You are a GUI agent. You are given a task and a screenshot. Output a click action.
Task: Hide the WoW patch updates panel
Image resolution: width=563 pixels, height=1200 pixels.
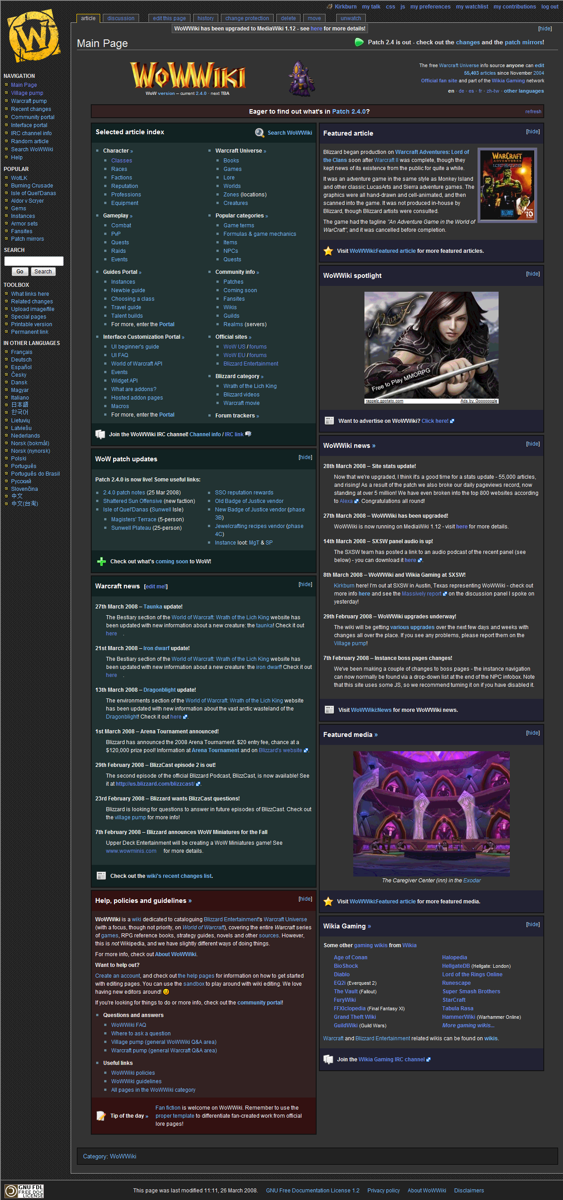pos(305,457)
